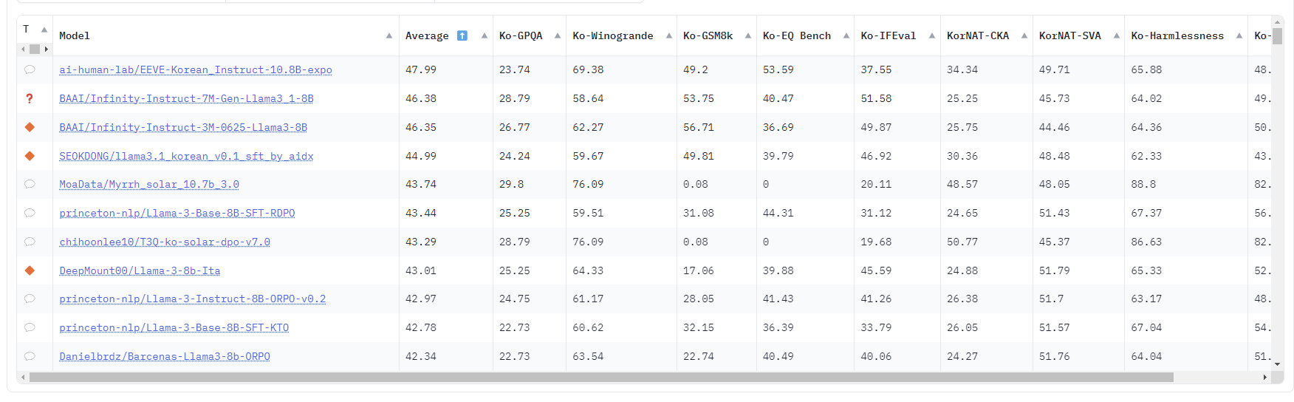Sort by Ko-GPQA column arrow
Viewport: 1294px width, 402px height.
[558, 35]
